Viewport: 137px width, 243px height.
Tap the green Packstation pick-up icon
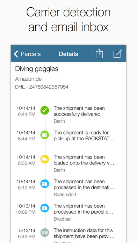45,135
